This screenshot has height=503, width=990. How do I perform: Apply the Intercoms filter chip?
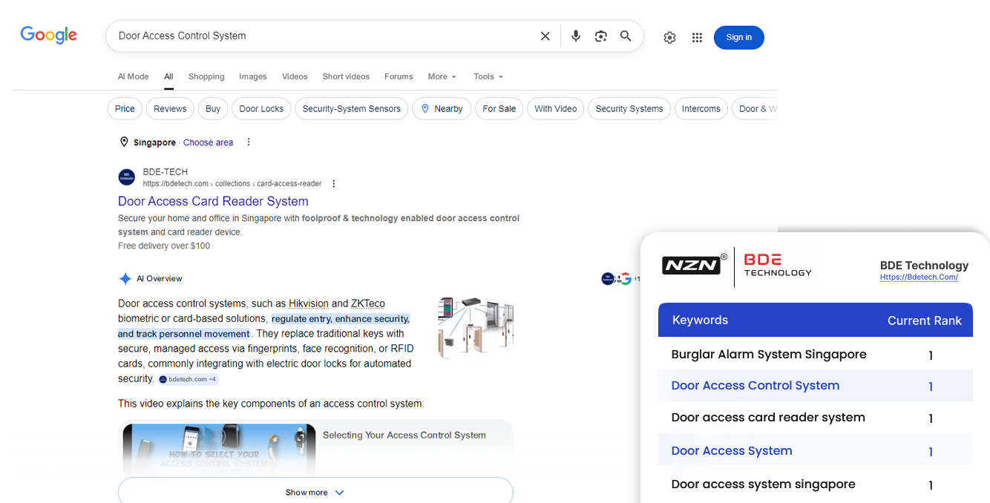(x=701, y=108)
